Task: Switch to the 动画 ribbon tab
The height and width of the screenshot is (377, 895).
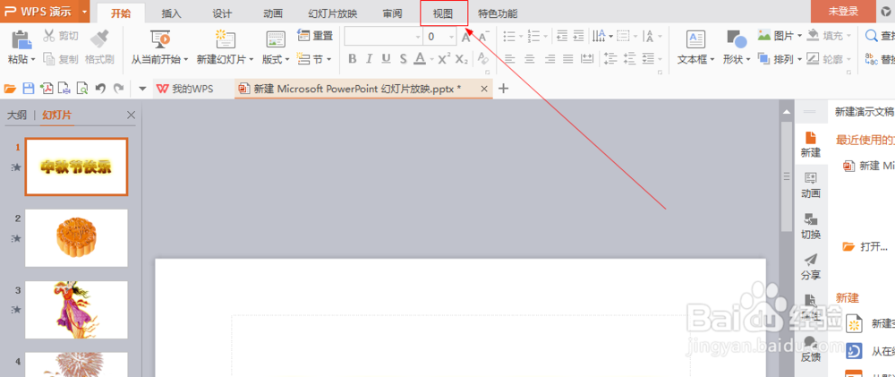Action: [273, 13]
